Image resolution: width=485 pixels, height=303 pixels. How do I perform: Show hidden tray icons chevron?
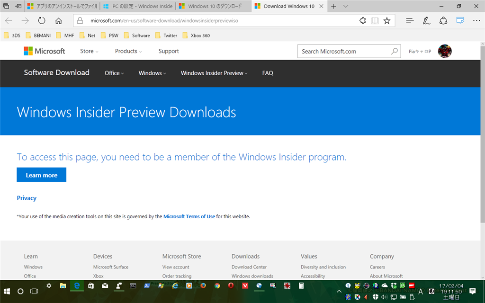339,291
